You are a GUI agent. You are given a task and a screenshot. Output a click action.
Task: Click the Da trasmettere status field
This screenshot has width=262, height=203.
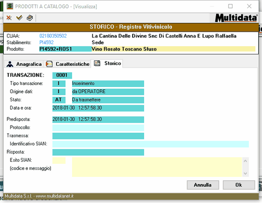click(x=108, y=100)
